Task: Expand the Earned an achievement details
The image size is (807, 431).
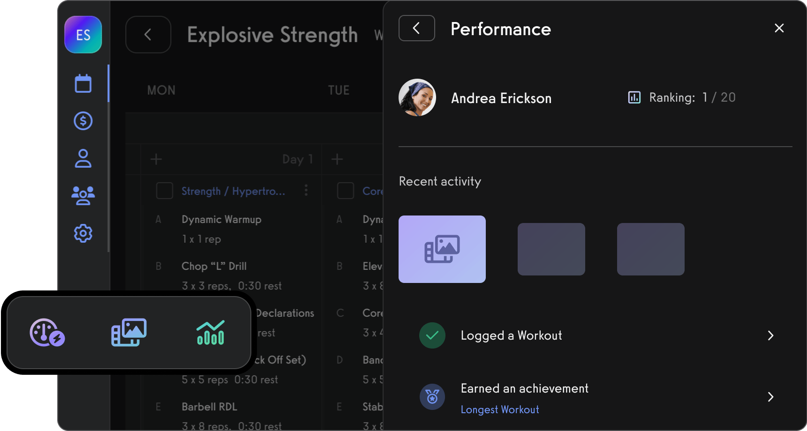Action: (x=770, y=397)
